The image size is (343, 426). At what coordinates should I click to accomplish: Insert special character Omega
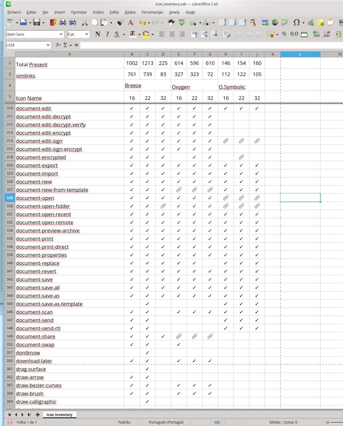coord(297,23)
